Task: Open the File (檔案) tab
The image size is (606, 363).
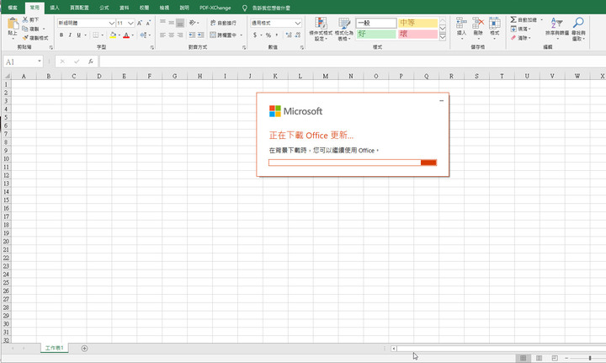Action: tap(13, 8)
